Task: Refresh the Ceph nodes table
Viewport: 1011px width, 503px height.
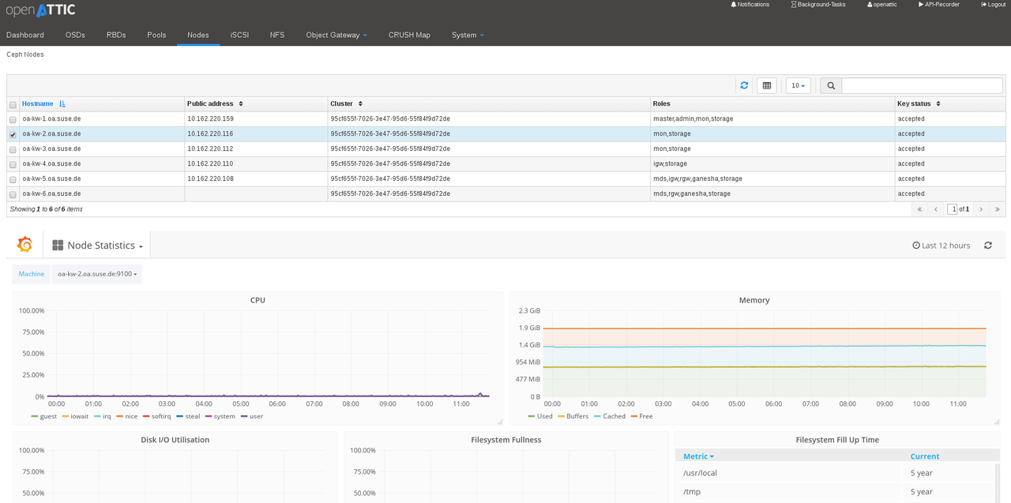Action: [x=744, y=85]
